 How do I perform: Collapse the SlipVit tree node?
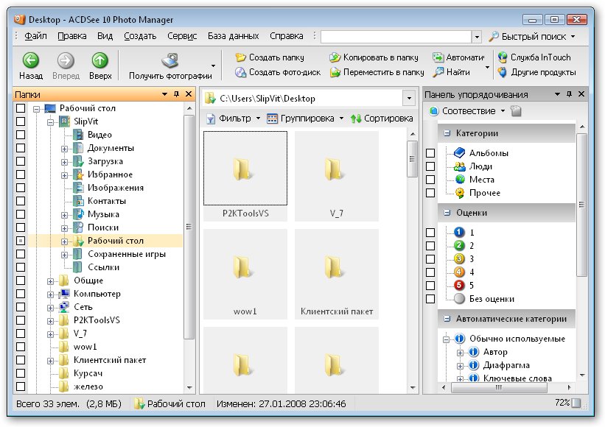(x=50, y=122)
